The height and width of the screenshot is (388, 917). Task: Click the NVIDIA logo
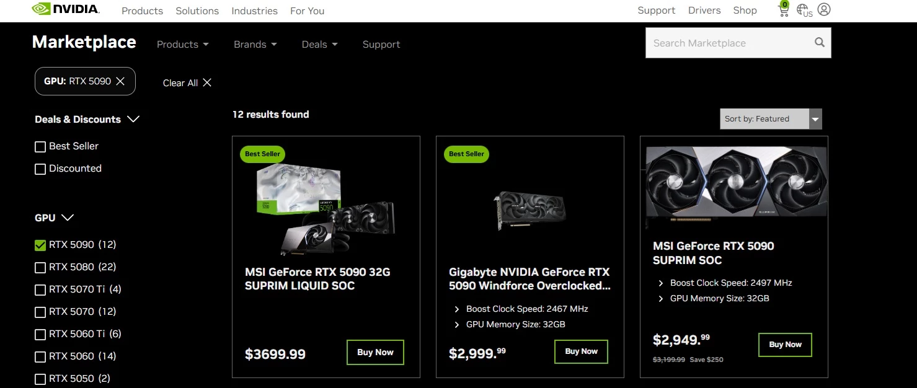pyautogui.click(x=65, y=9)
